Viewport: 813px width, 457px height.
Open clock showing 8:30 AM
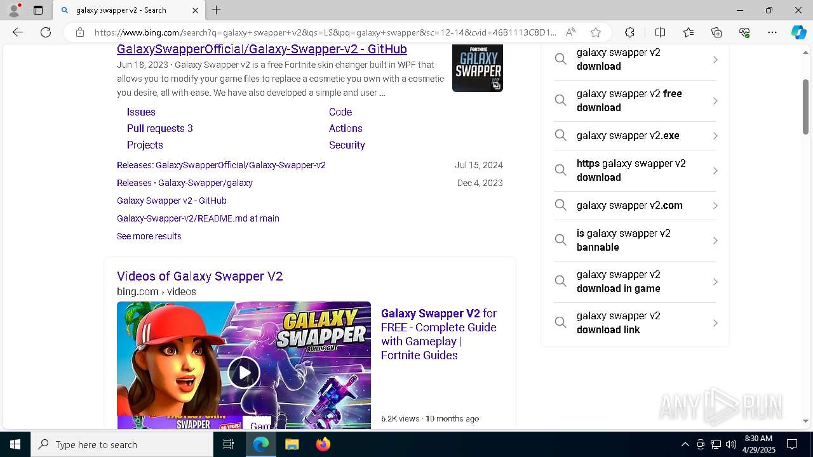(x=758, y=444)
